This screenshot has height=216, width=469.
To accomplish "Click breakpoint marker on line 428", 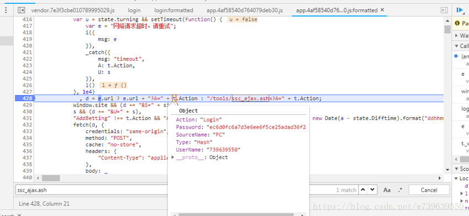I will point(25,98).
